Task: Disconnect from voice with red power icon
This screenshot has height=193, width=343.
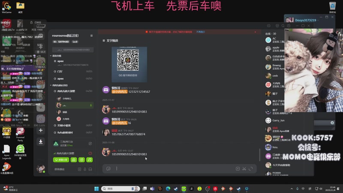Action: tap(90, 153)
